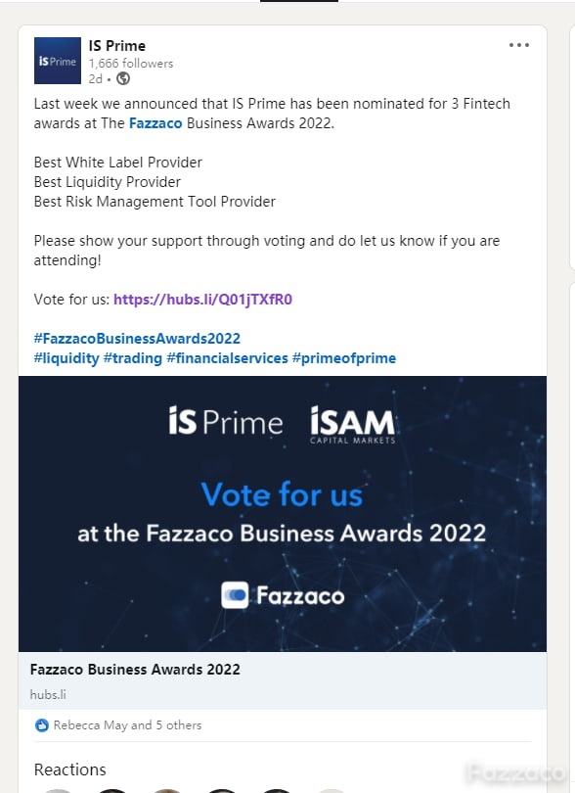The width and height of the screenshot is (575, 793).
Task: Click the Fazzaco watermark at bottom corner
Action: pos(515,772)
